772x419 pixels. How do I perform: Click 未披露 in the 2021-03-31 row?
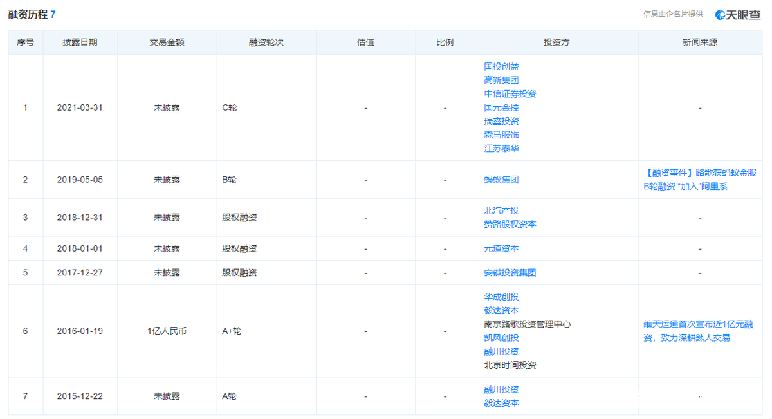[167, 107]
